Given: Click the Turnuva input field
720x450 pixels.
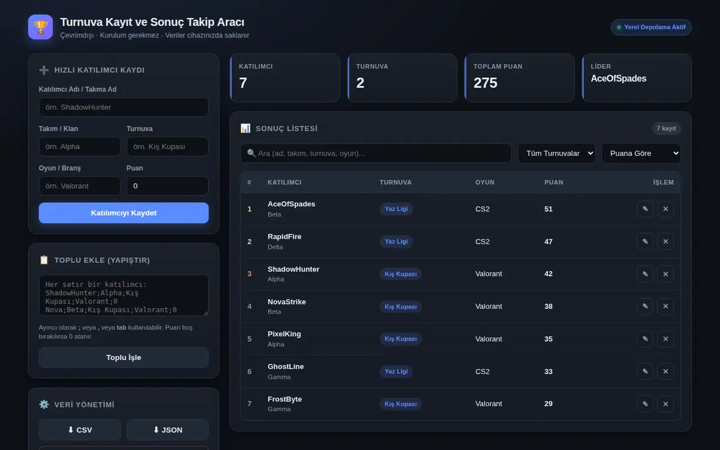Looking at the screenshot, I should [167, 146].
